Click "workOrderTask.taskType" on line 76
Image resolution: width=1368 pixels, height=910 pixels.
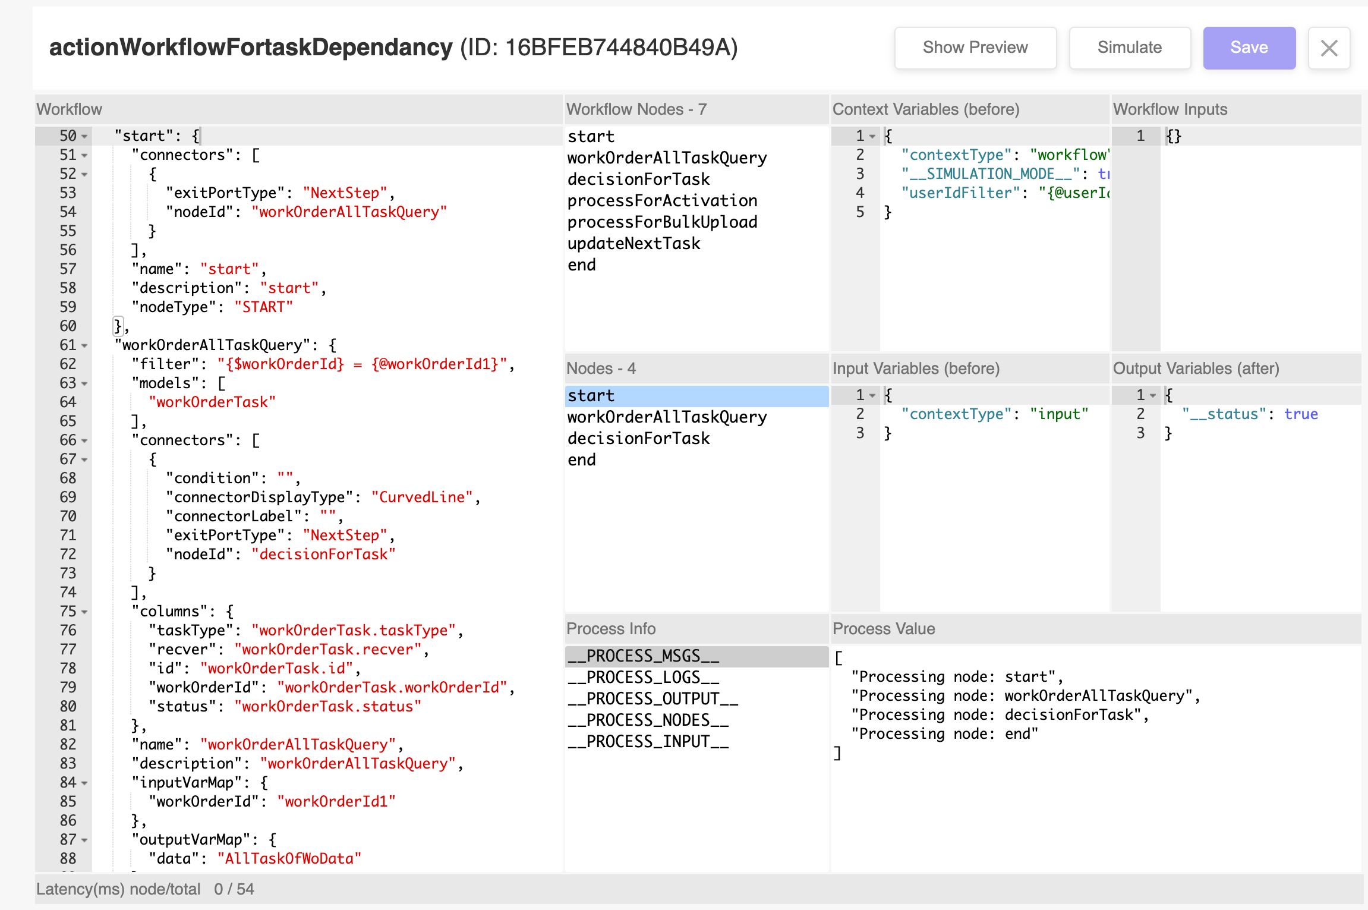click(x=354, y=631)
